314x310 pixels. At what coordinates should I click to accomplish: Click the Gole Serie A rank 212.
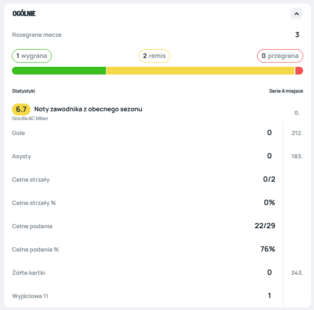click(x=297, y=133)
